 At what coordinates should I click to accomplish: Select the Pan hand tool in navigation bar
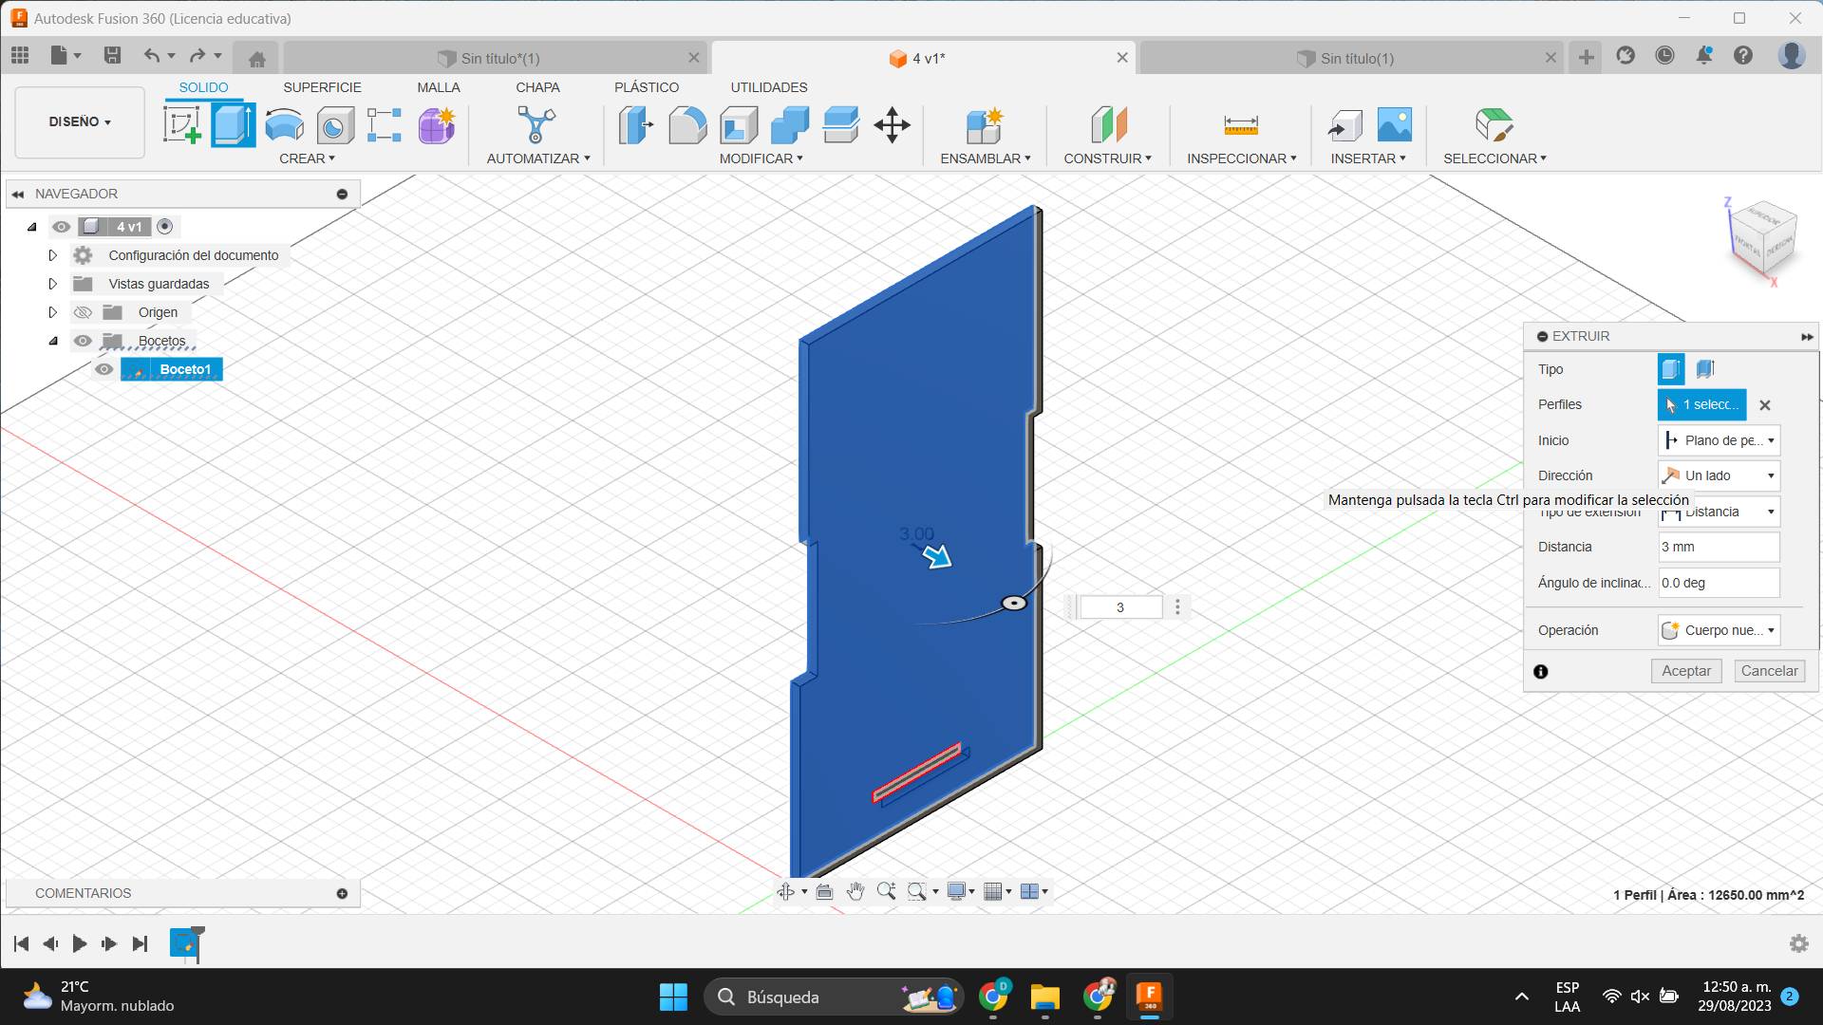click(855, 891)
